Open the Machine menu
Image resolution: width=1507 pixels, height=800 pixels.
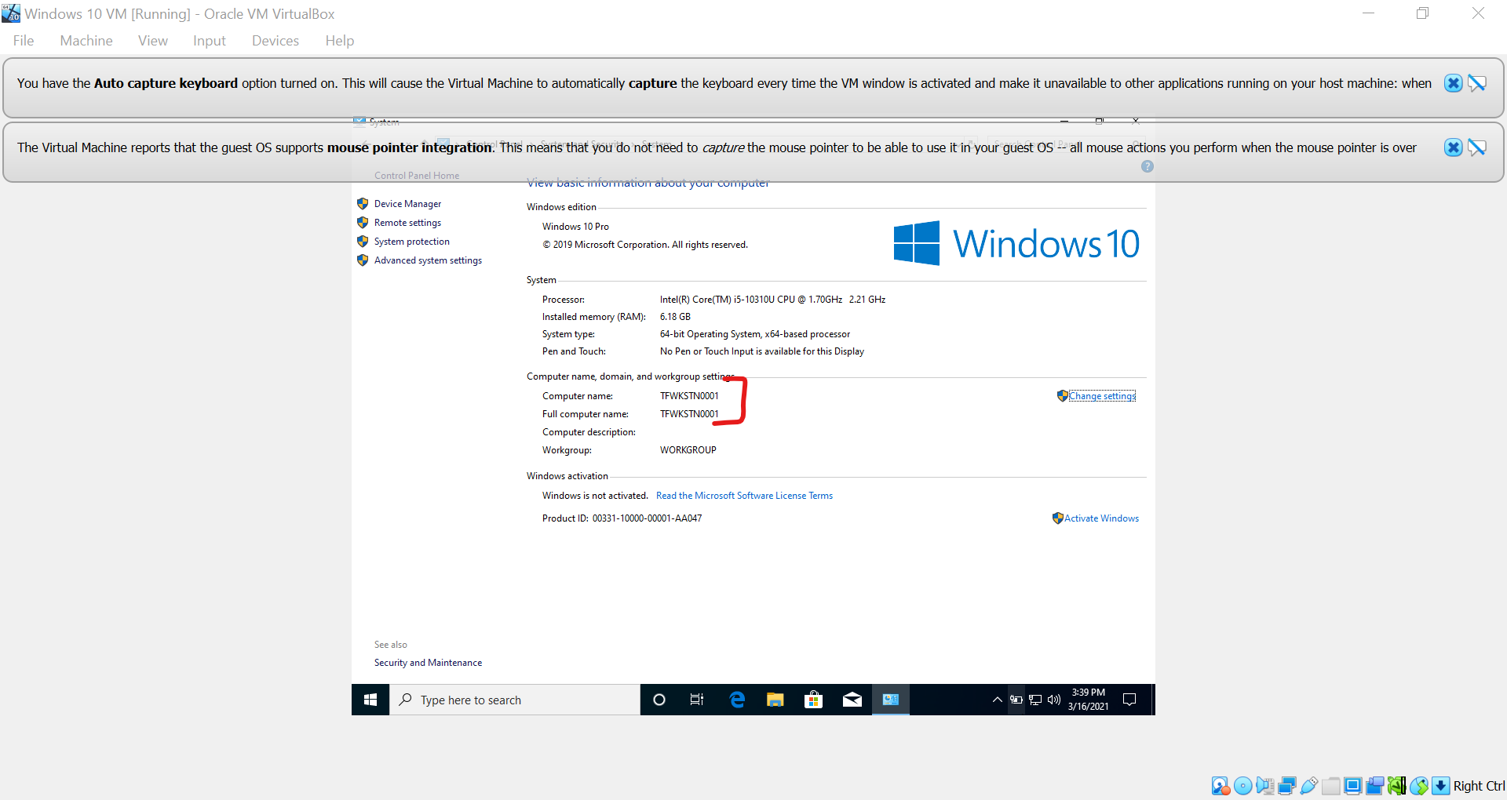[86, 41]
